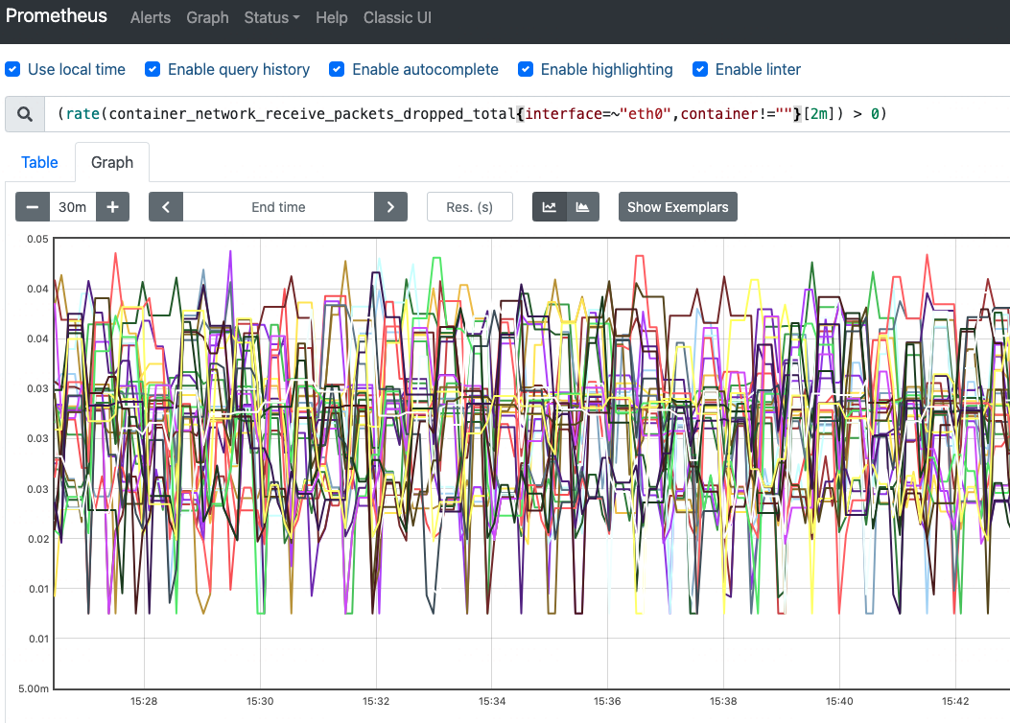The height and width of the screenshot is (723, 1010).
Task: Click the End time input field
Action: point(278,207)
